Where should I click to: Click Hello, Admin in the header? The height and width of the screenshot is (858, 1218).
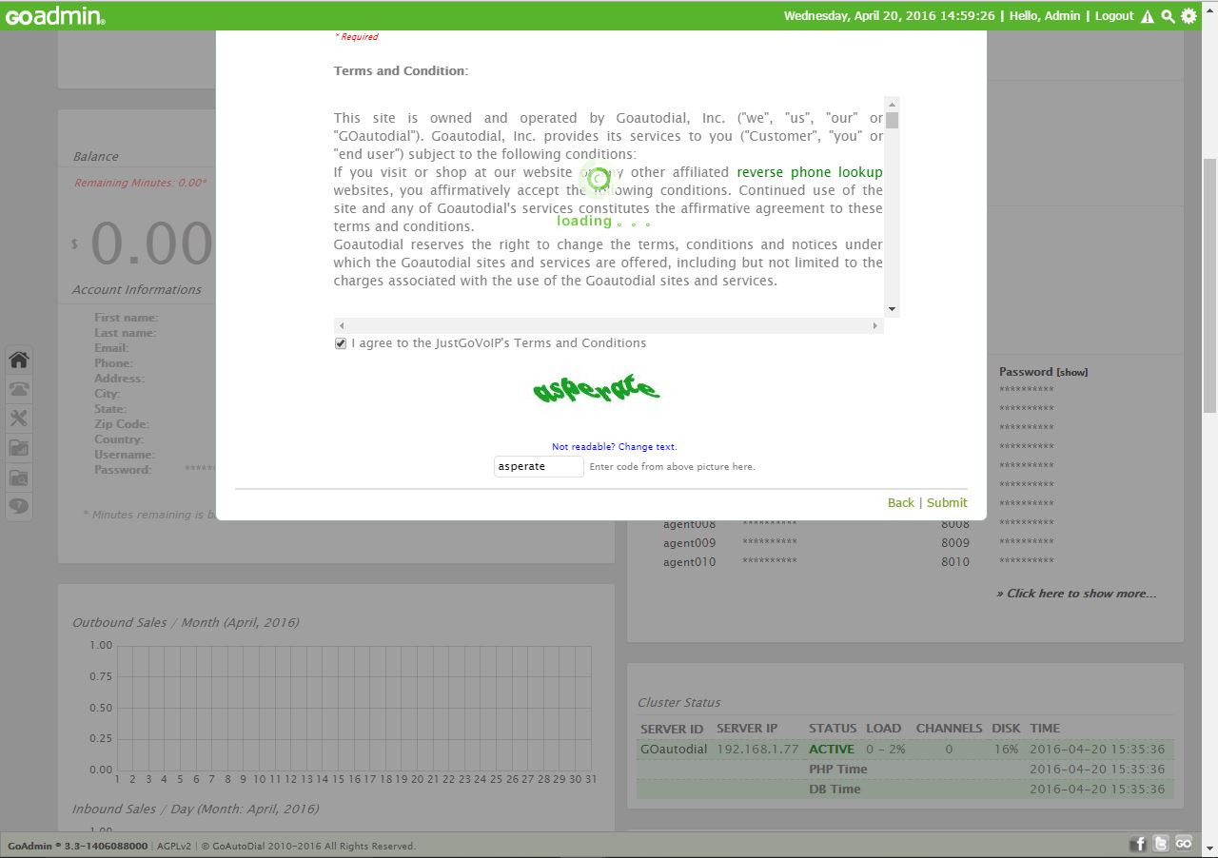pos(1045,16)
